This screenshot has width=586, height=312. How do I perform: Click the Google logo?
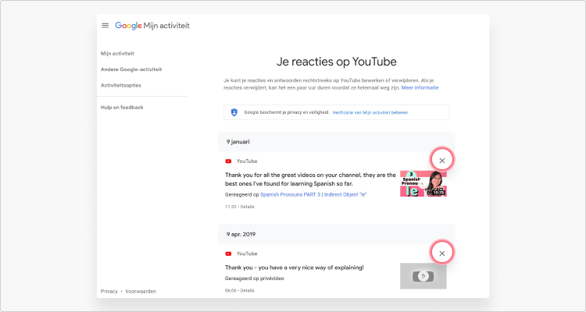click(128, 26)
